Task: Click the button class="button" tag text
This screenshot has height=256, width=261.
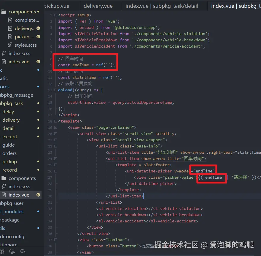Action: [114, 246]
